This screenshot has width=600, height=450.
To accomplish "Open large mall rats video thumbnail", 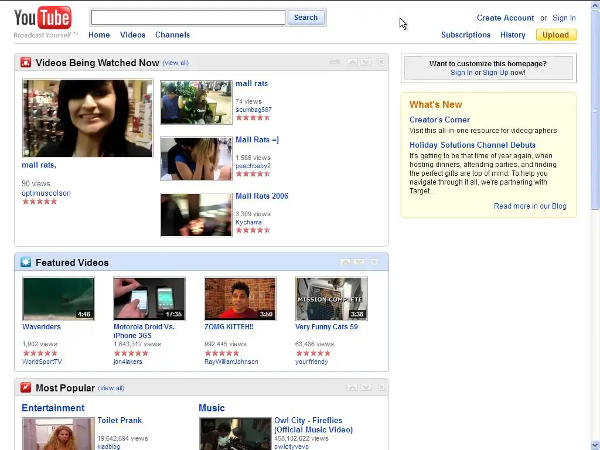I will coord(88,118).
